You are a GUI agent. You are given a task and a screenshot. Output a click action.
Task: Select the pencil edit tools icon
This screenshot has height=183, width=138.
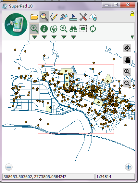54,17
